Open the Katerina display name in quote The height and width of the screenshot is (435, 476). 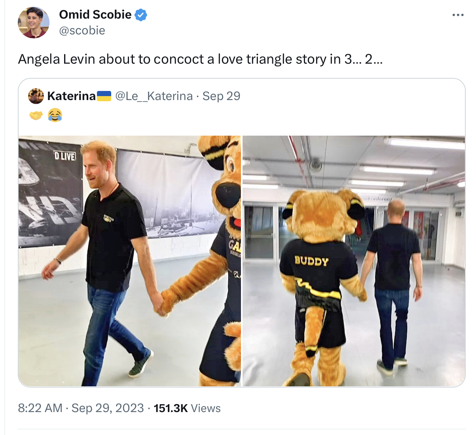pyautogui.click(x=72, y=96)
